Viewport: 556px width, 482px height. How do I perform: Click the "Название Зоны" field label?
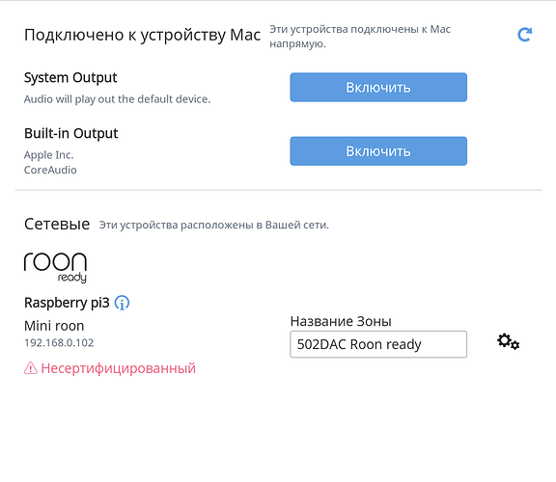coord(341,321)
